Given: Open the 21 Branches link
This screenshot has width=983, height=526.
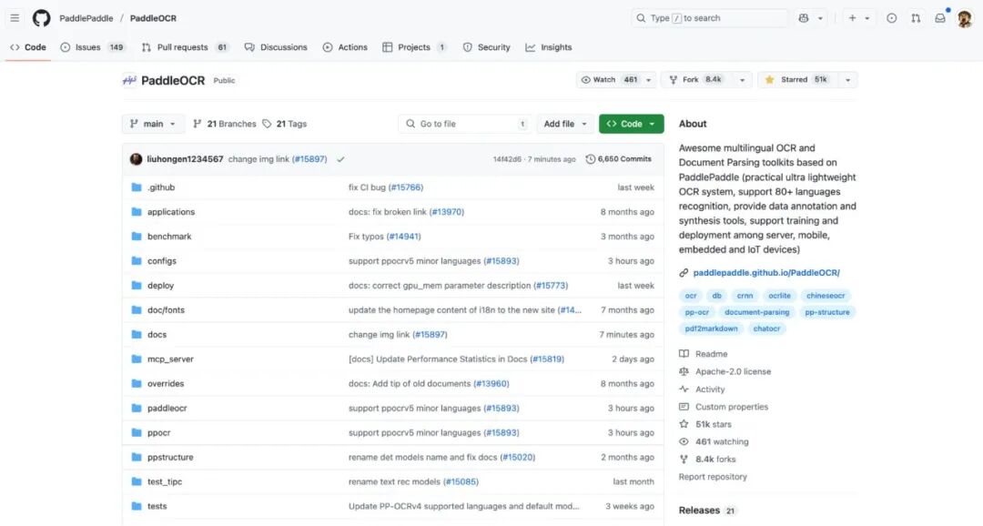Looking at the screenshot, I should (x=225, y=124).
